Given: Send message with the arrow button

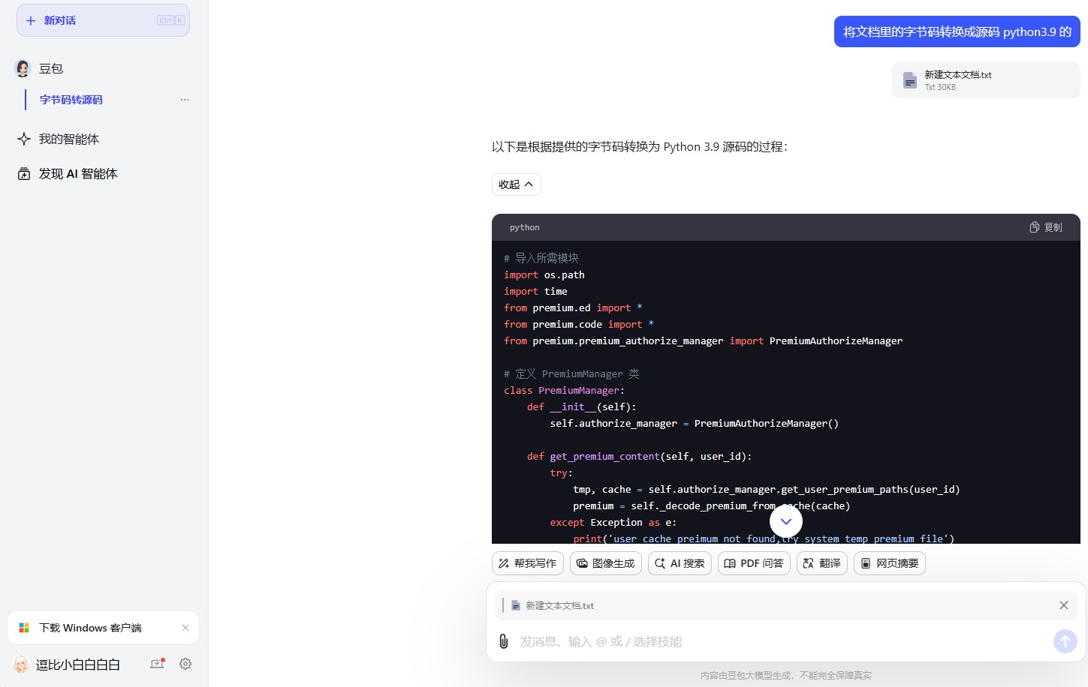Looking at the screenshot, I should pos(1065,641).
